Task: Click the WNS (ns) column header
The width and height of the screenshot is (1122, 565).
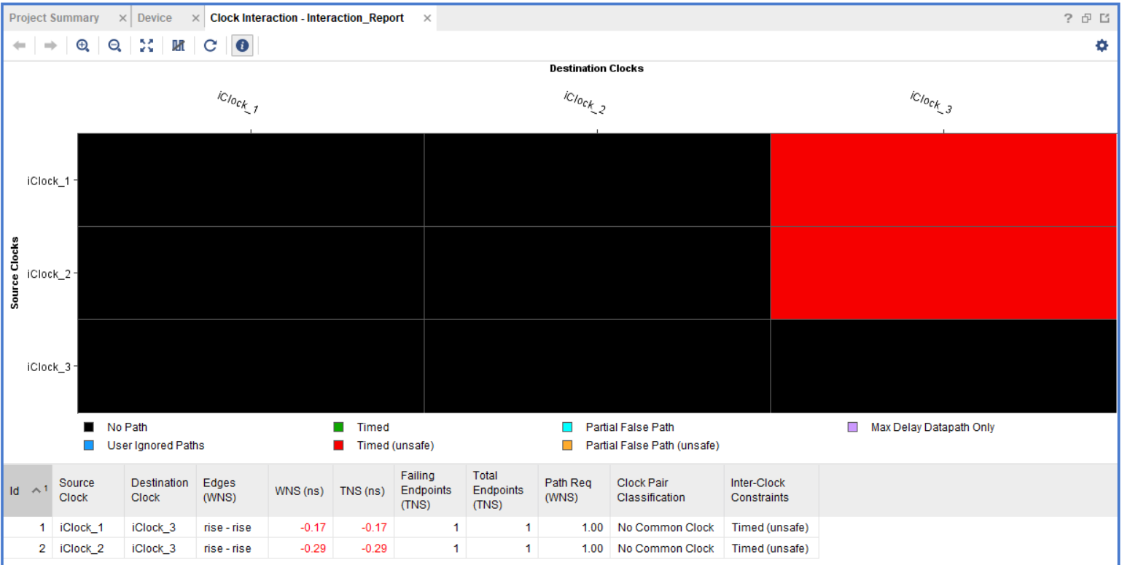Action: [x=300, y=491]
